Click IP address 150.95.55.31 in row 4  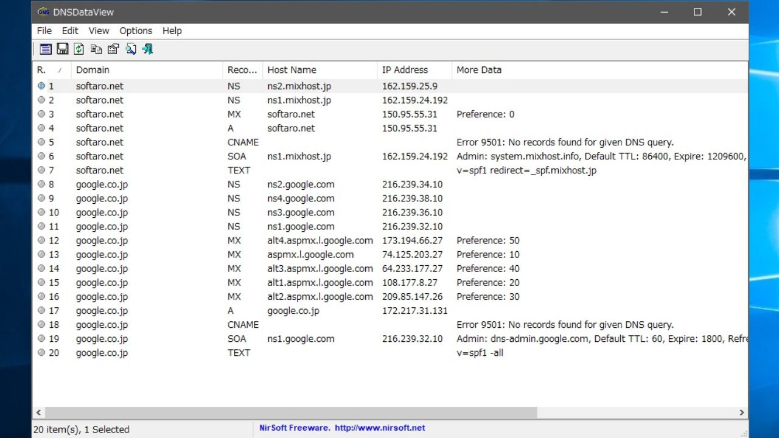point(410,128)
